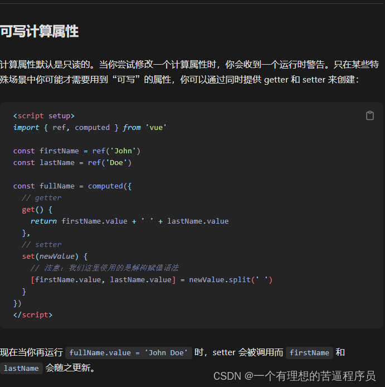385x387 pixels.
Task: Click the newValue.split(' ') line
Action: point(152,279)
